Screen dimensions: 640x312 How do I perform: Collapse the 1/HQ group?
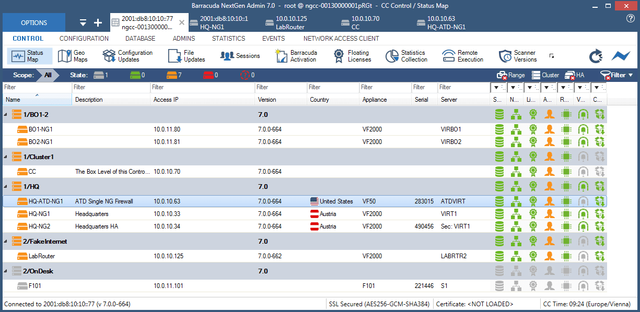point(6,186)
